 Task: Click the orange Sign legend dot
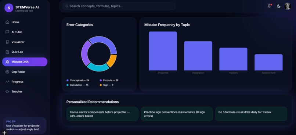[101, 85]
